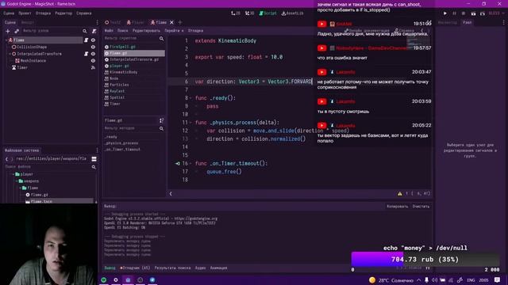Open AssetLib workspace

pos(292,13)
